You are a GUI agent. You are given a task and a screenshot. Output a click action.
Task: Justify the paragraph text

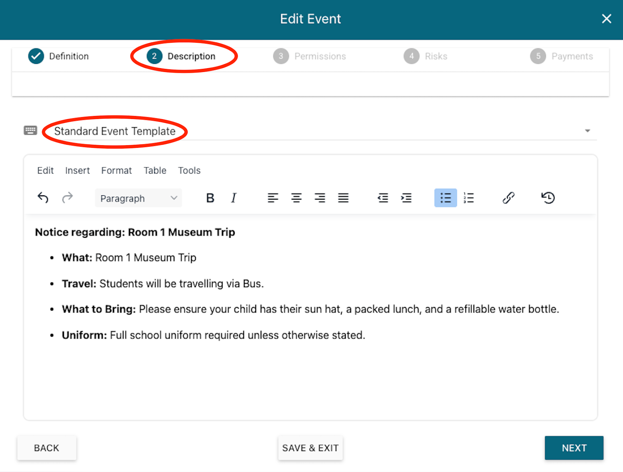click(343, 198)
